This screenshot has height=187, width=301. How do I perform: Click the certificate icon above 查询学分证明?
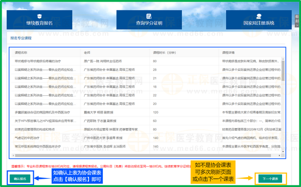click(x=149, y=16)
